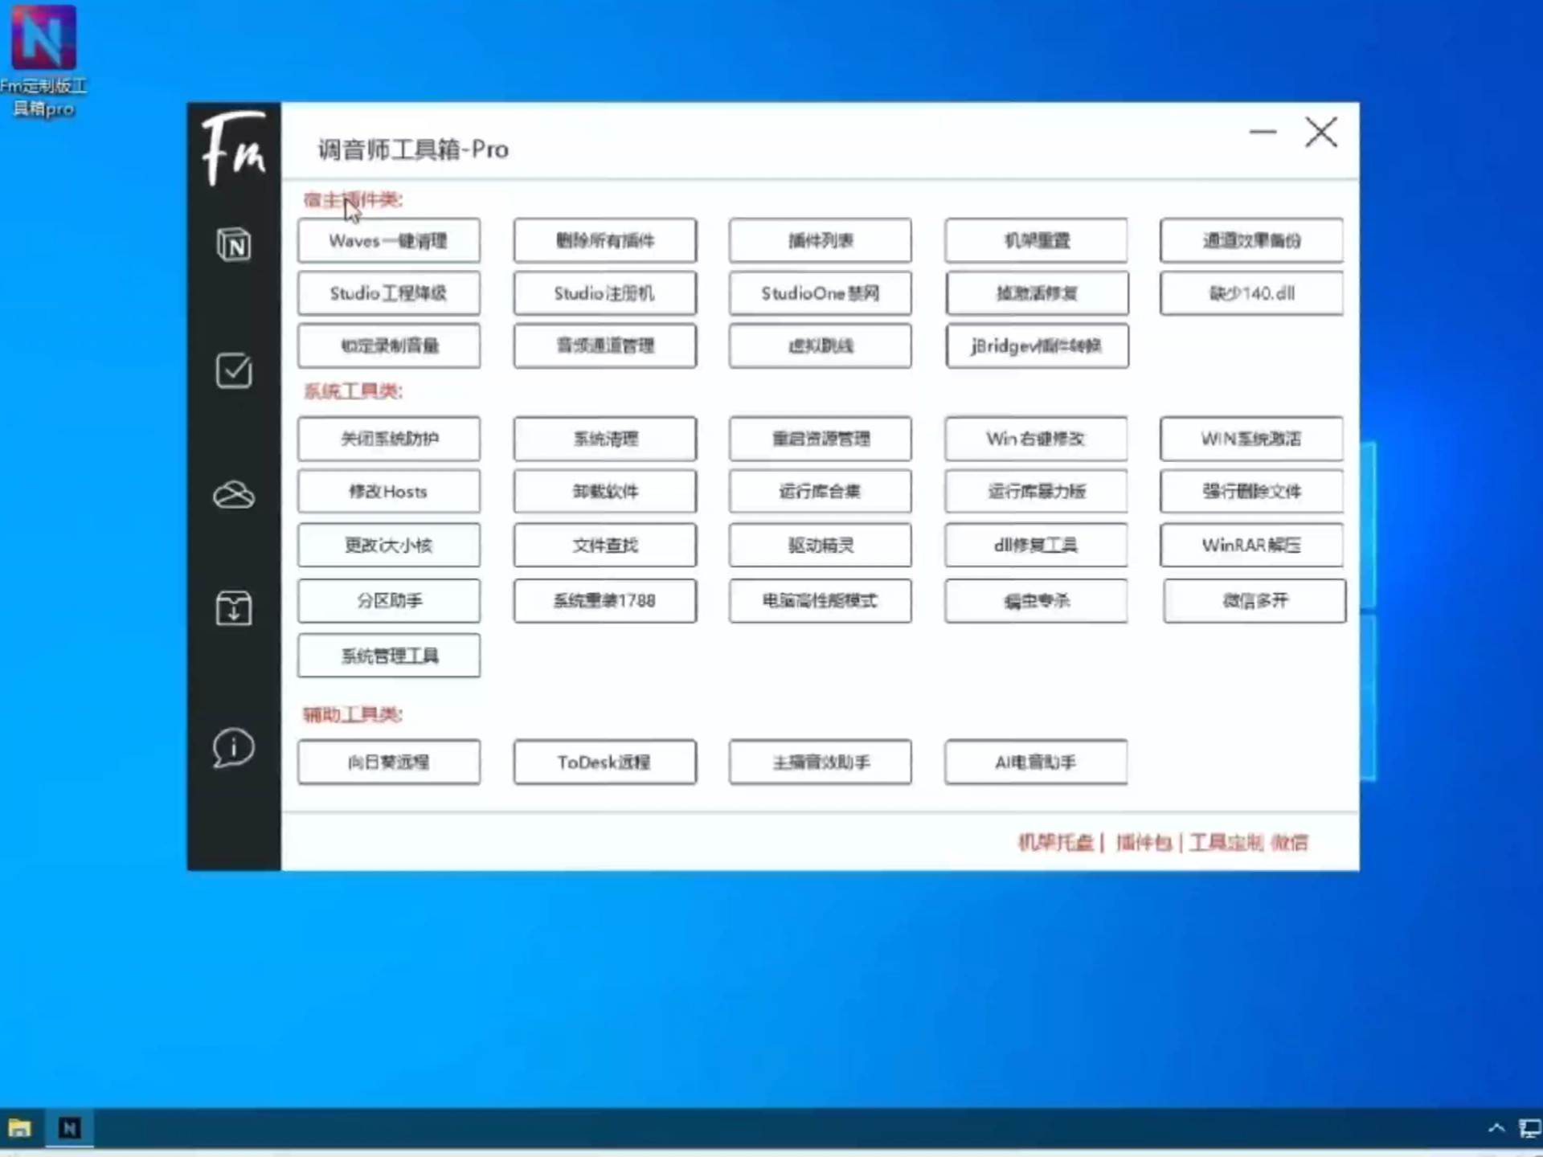Click the 强行删除文件 button
This screenshot has width=1543, height=1157.
(x=1252, y=492)
